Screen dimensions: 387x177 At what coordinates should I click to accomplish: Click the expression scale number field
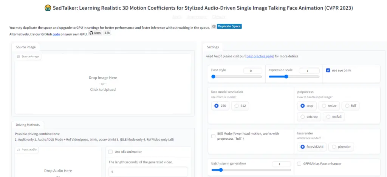(x=309, y=71)
